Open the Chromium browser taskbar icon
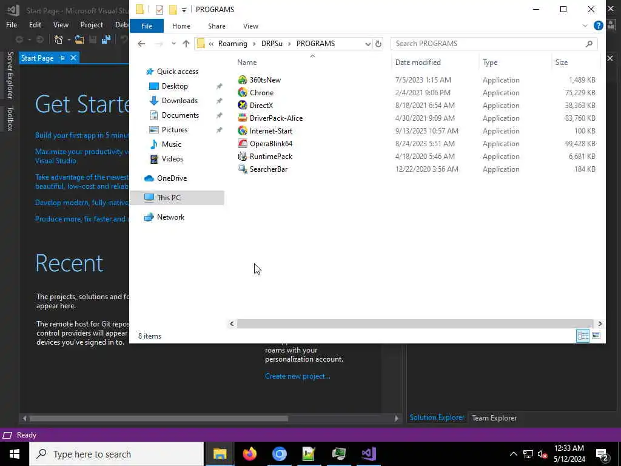 click(x=279, y=454)
